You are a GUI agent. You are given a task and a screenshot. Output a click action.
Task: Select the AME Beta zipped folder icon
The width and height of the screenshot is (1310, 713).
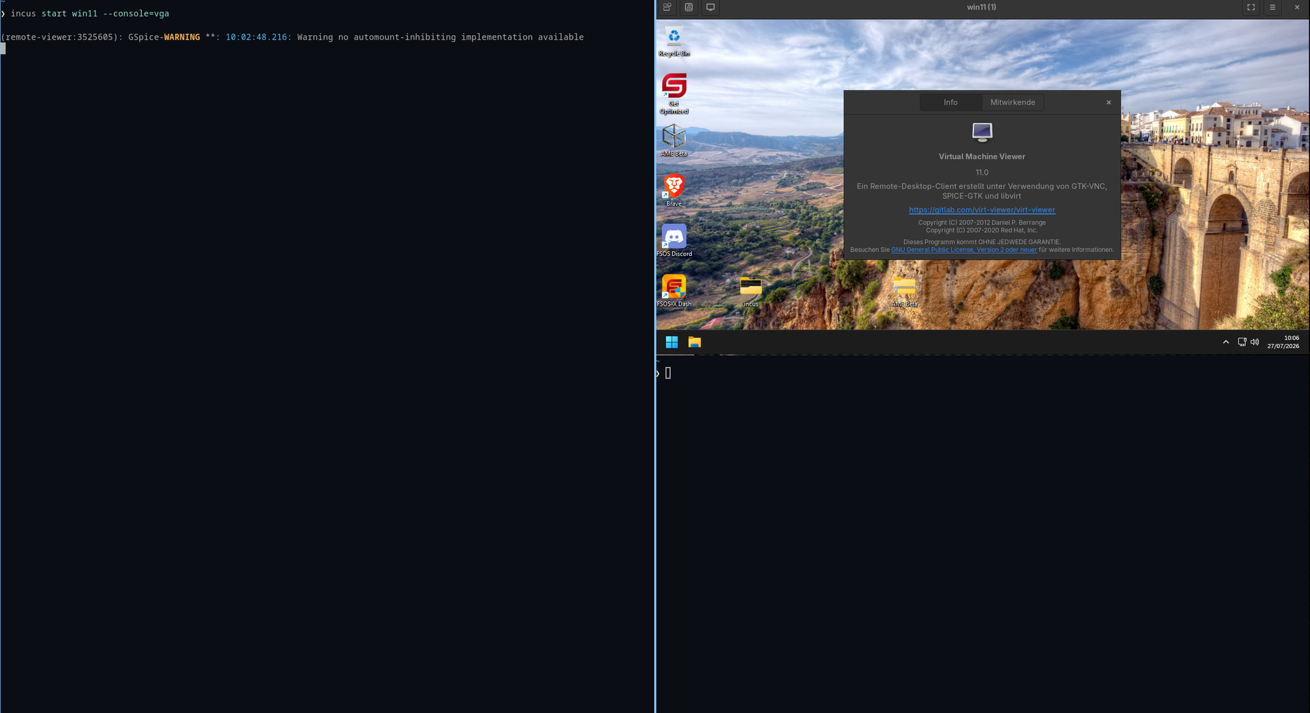tap(905, 291)
